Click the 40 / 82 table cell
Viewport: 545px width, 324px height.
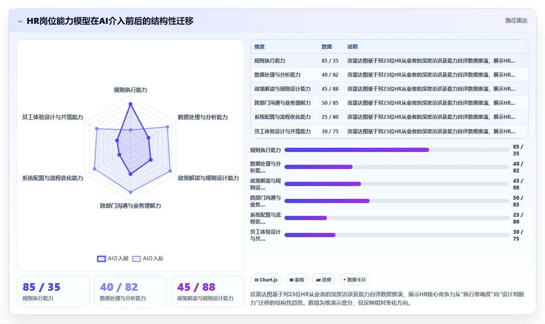pyautogui.click(x=330, y=75)
